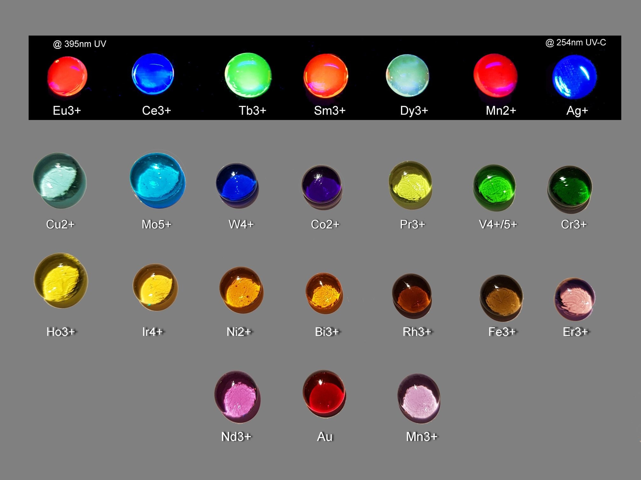Select the dark green Cr3+ bead
The width and height of the screenshot is (641, 480).
(569, 189)
